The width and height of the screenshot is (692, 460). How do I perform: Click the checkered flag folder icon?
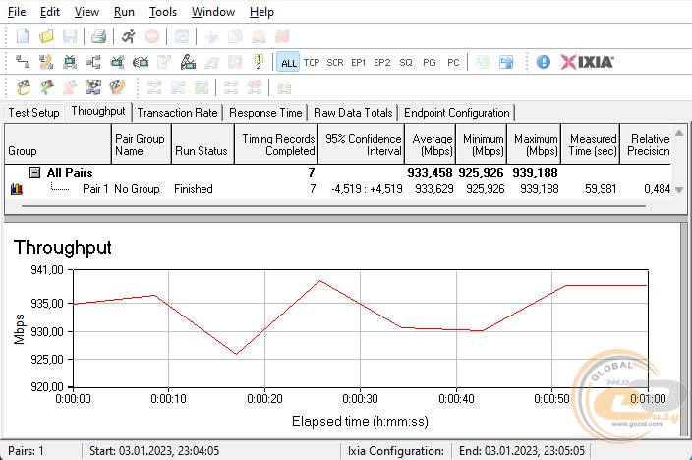[x=23, y=87]
